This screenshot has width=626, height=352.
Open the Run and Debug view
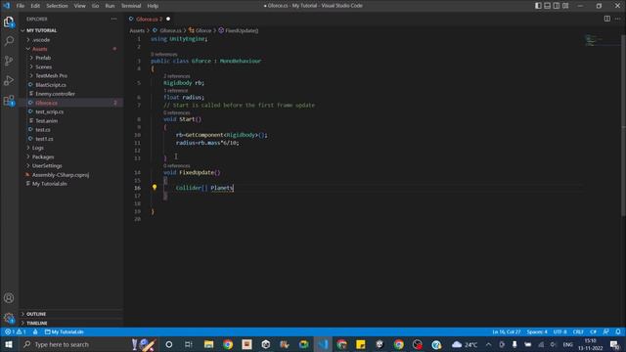coord(9,80)
